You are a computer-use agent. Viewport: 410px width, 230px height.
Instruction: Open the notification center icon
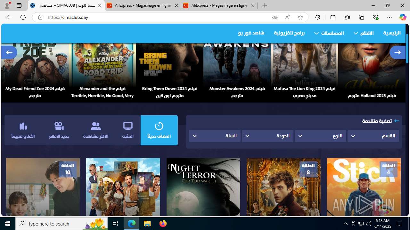pos(400,224)
